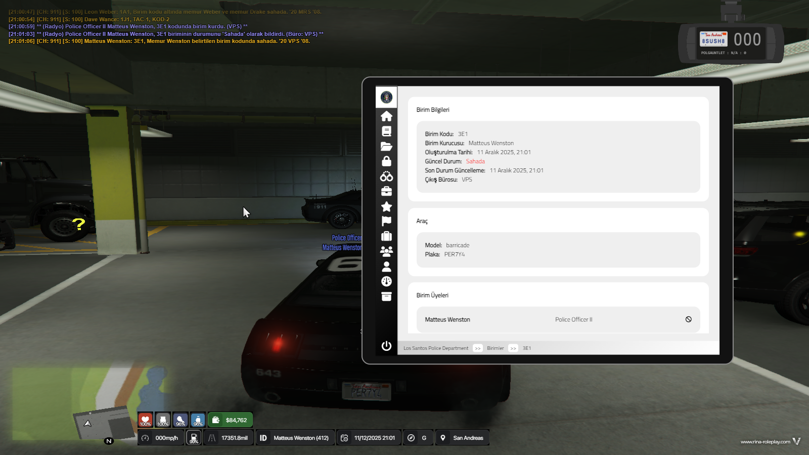Image resolution: width=809 pixels, height=455 pixels.
Task: Click the chat line from Dave Wance
Action: (89, 19)
